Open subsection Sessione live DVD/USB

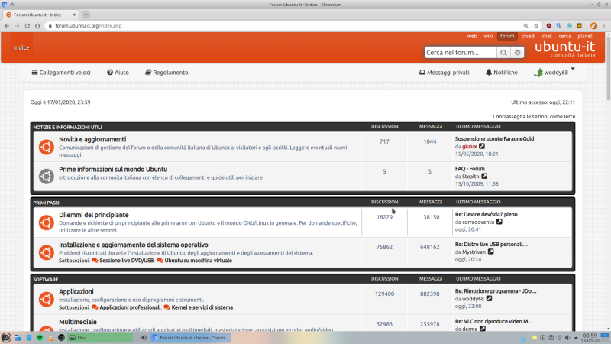126,261
